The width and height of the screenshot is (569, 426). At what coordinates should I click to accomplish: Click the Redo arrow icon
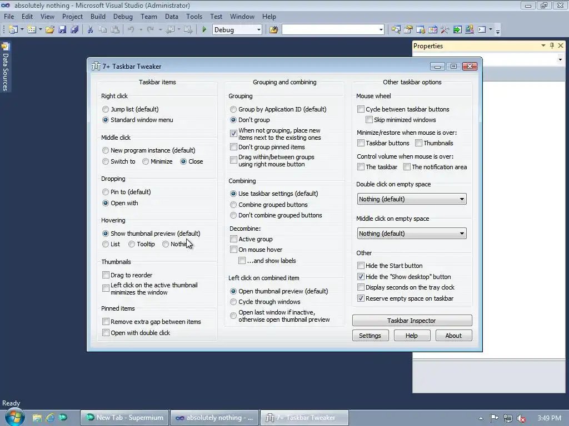tap(150, 30)
